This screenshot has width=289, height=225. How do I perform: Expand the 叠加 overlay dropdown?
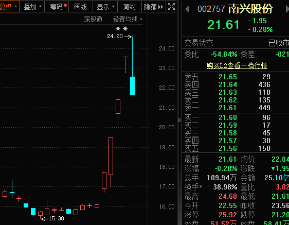point(32,7)
